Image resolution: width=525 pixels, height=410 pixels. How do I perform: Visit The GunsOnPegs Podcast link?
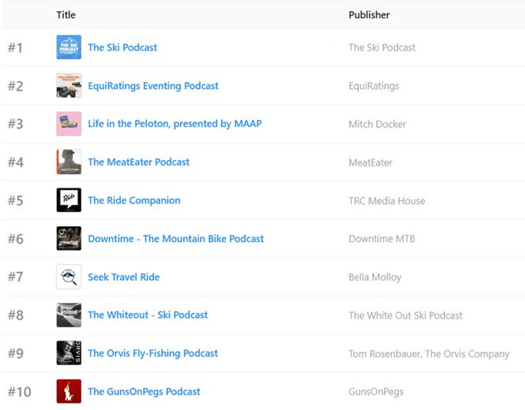(144, 392)
